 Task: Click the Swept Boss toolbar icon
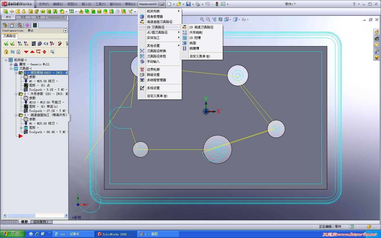[x=18, y=11]
